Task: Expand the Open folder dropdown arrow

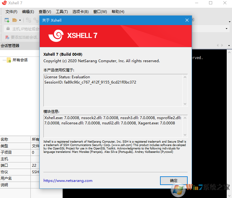Action: coord(20,20)
